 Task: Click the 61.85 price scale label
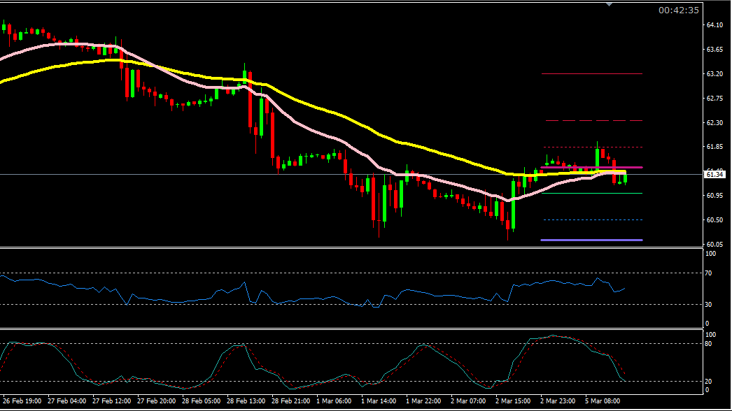point(715,147)
